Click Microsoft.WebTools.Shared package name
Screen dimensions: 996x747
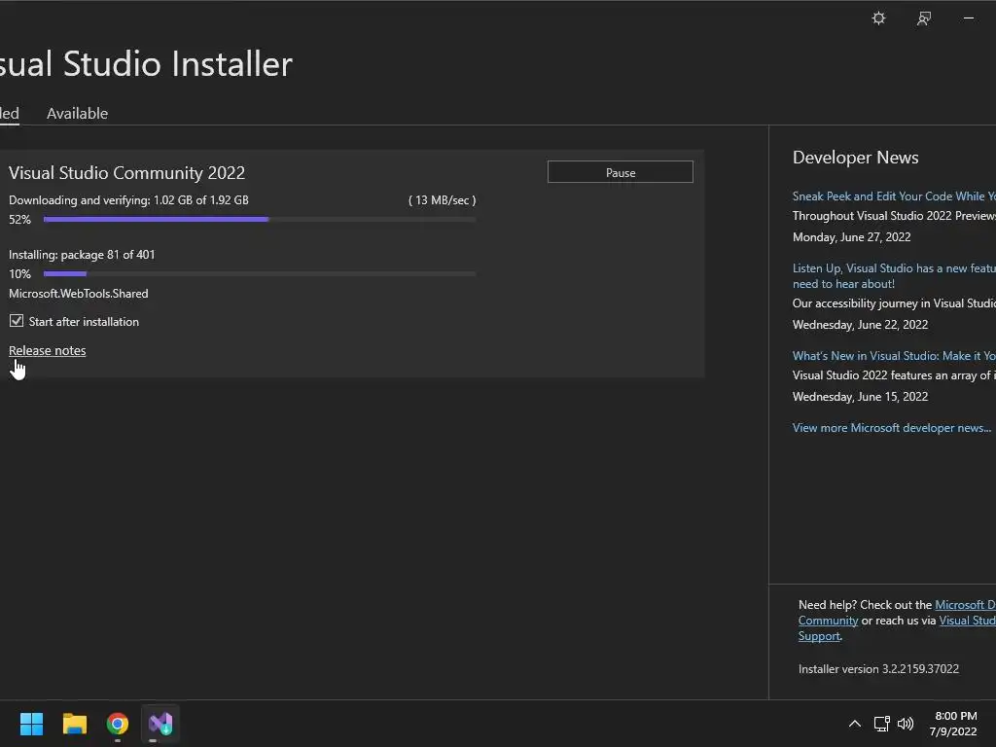coord(79,294)
